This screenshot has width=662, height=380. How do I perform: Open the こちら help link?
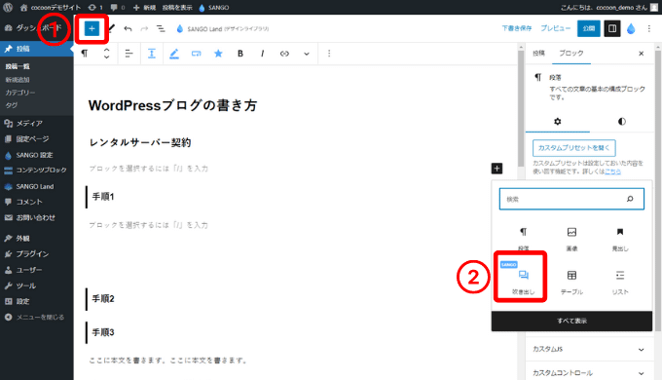point(612,171)
